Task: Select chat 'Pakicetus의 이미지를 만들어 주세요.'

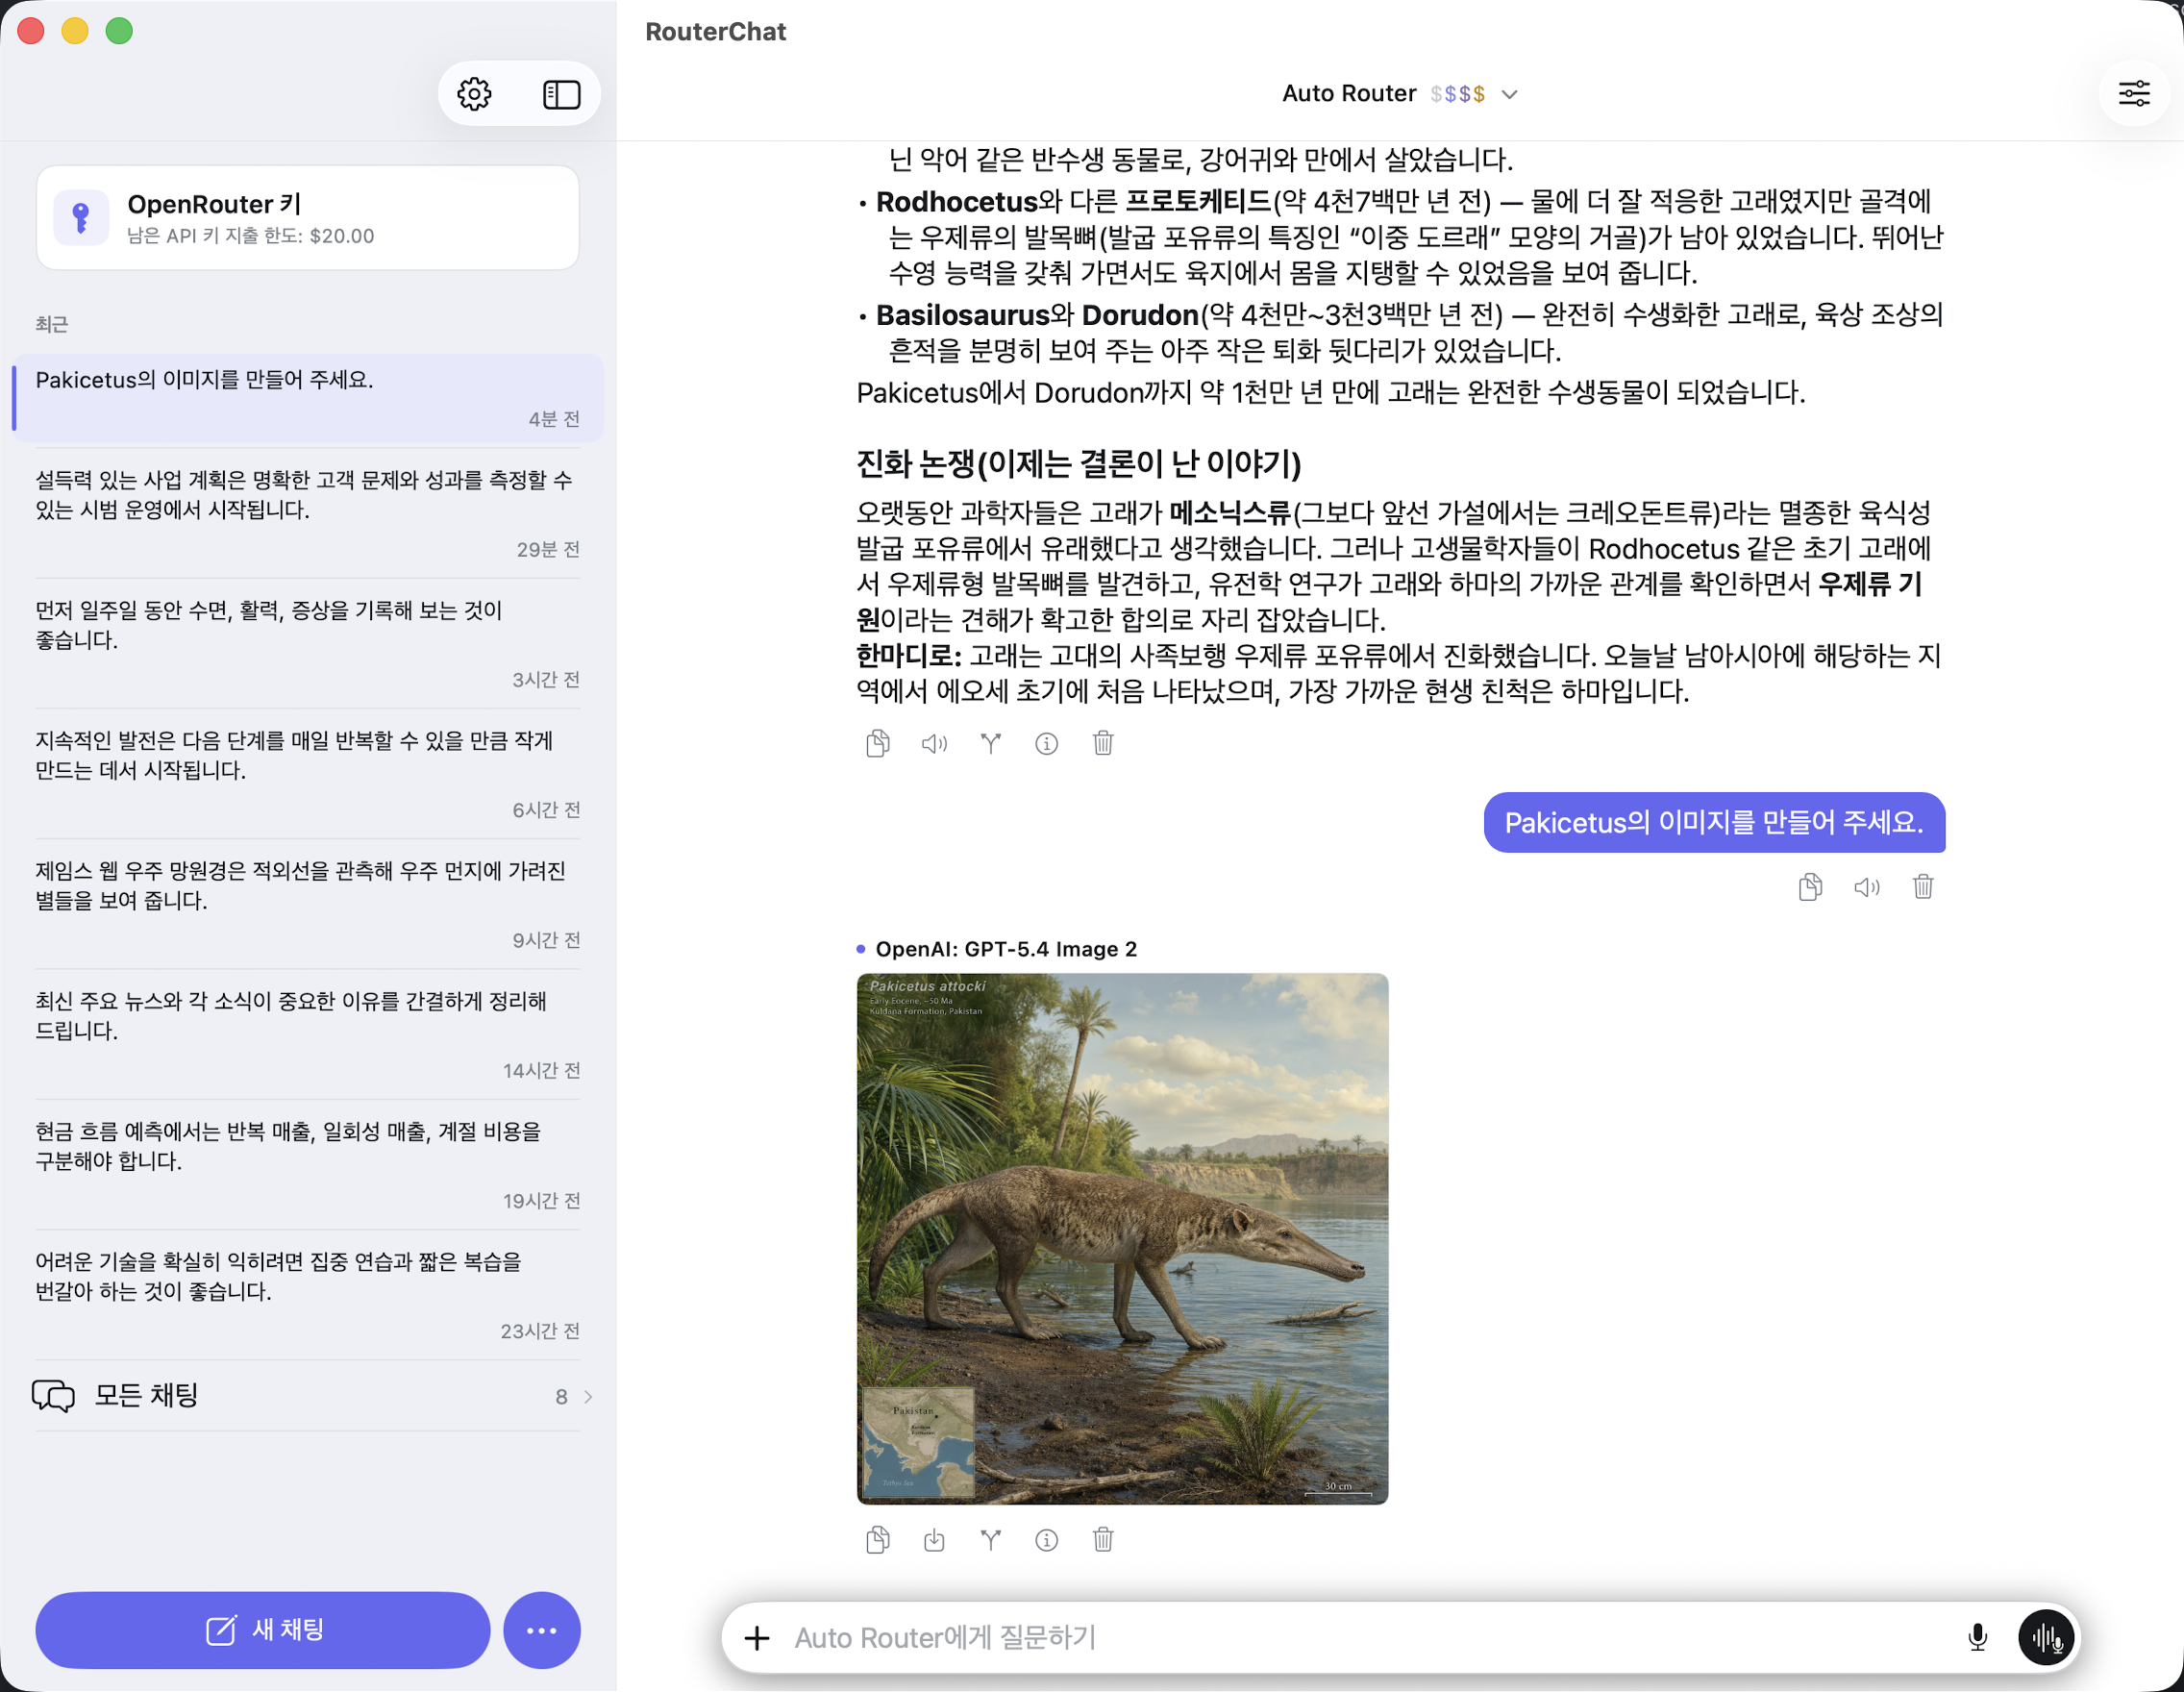Action: click(x=308, y=398)
